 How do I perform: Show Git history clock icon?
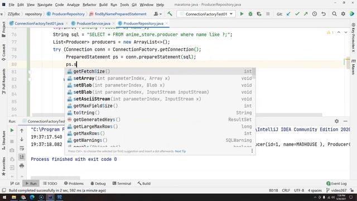(x=315, y=14)
